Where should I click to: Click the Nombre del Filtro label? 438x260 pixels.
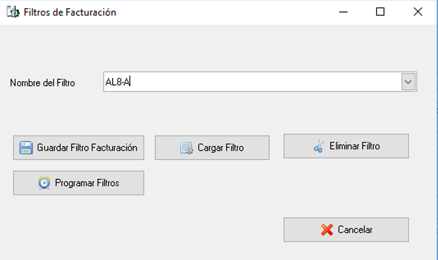(42, 83)
